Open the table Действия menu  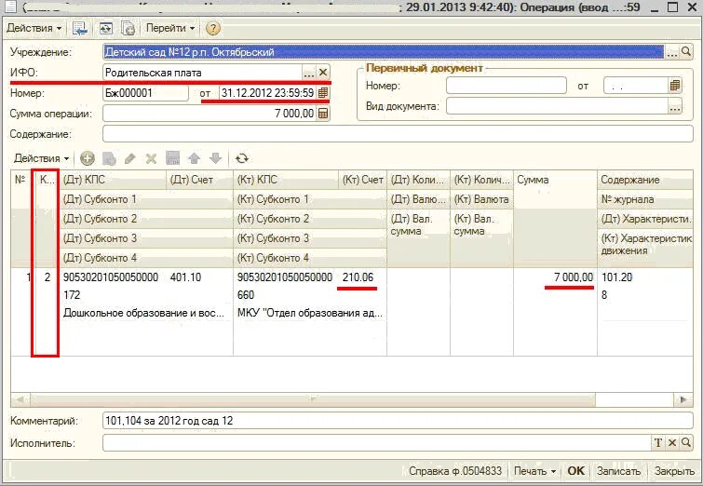(41, 158)
